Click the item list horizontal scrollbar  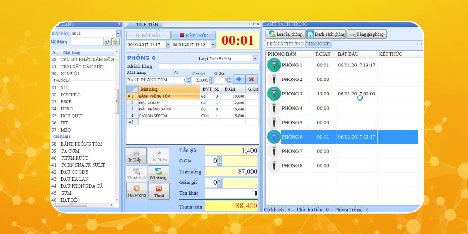(71, 205)
